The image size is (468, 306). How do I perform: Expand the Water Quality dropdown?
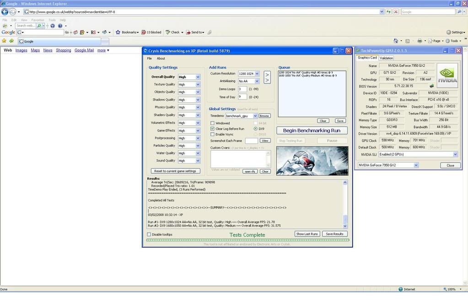pyautogui.click(x=198, y=153)
